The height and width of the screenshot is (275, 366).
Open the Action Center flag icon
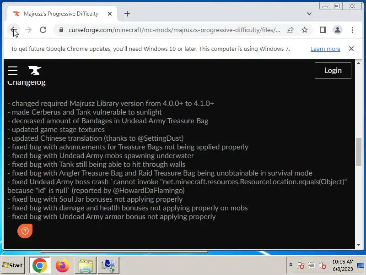[301, 265]
